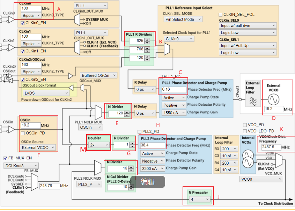The image size is (295, 211).
Task: Toggle the CLKin2_EN checkbox
Action: (x=23, y=80)
